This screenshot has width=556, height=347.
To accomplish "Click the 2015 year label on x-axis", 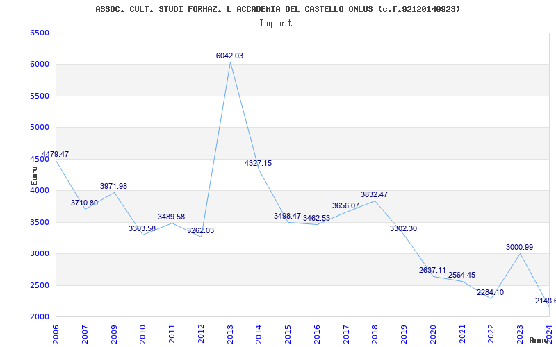I will (x=288, y=334).
